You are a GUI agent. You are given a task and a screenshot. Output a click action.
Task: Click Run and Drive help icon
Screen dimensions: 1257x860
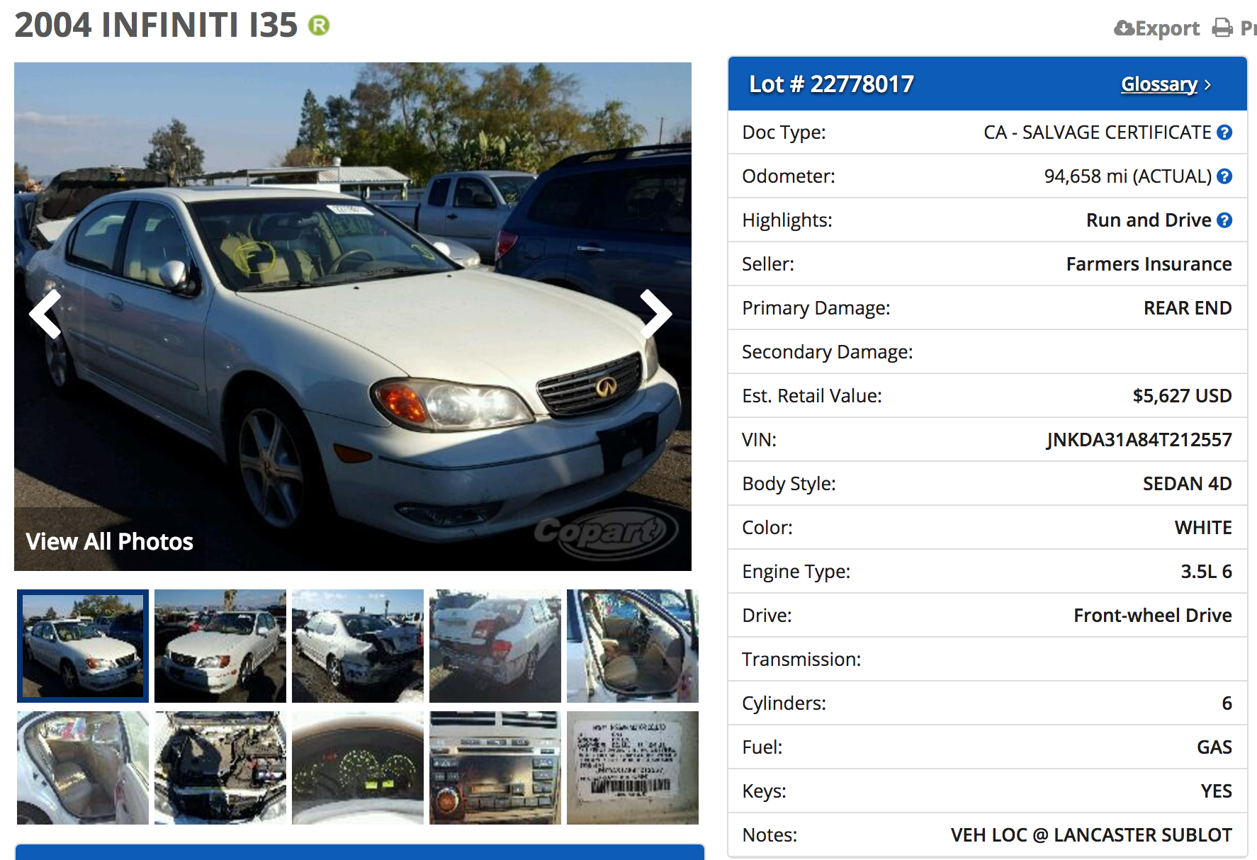1224,220
